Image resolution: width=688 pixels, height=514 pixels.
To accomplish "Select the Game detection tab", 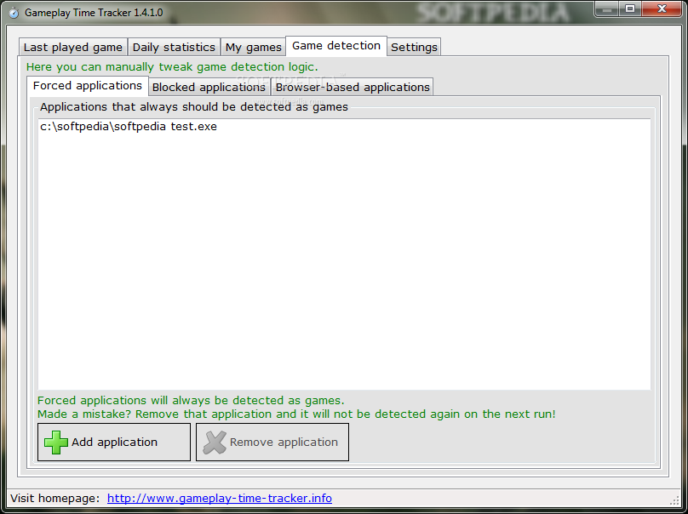I will 336,46.
